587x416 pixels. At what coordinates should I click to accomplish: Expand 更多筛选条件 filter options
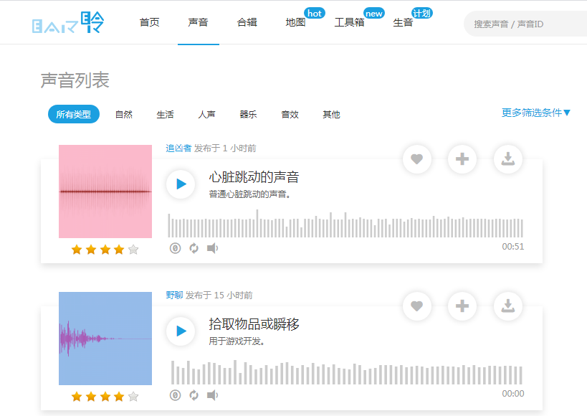[x=536, y=113]
